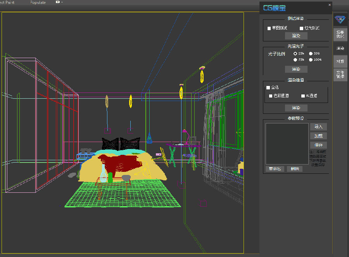Switch to the 场景优化 side tab
Image resolution: width=349 pixels, height=257 pixels.
pos(340,34)
